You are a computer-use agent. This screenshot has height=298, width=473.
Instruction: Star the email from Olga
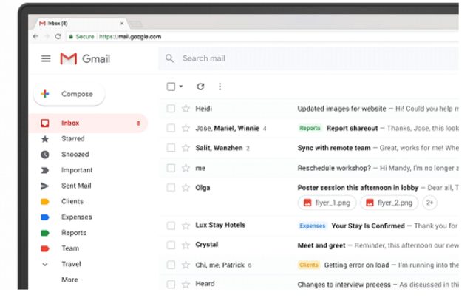[186, 188]
